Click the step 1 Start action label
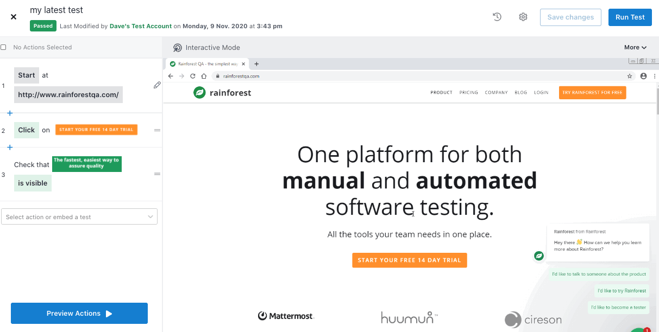 tap(26, 75)
